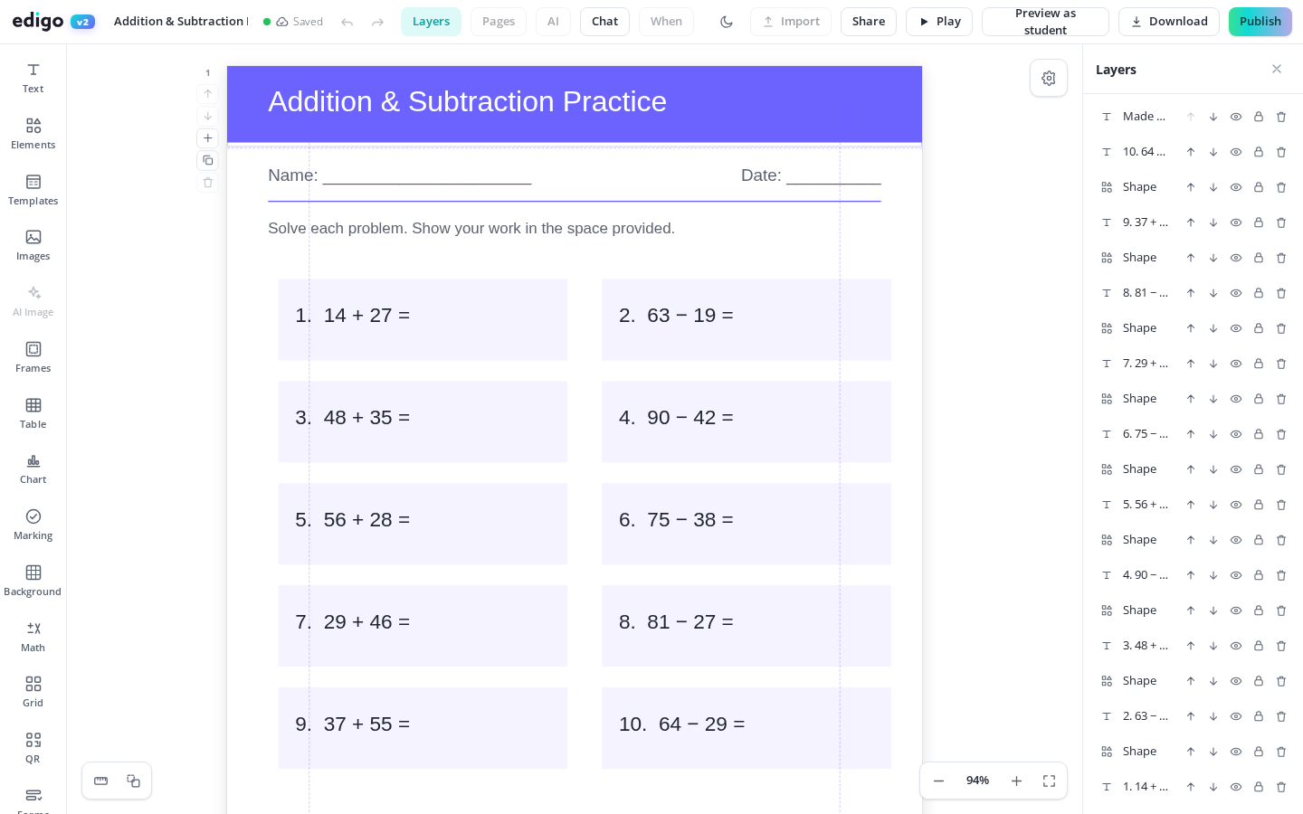
Task: Hide the '9. 37 + ...' layer
Action: 1236,222
